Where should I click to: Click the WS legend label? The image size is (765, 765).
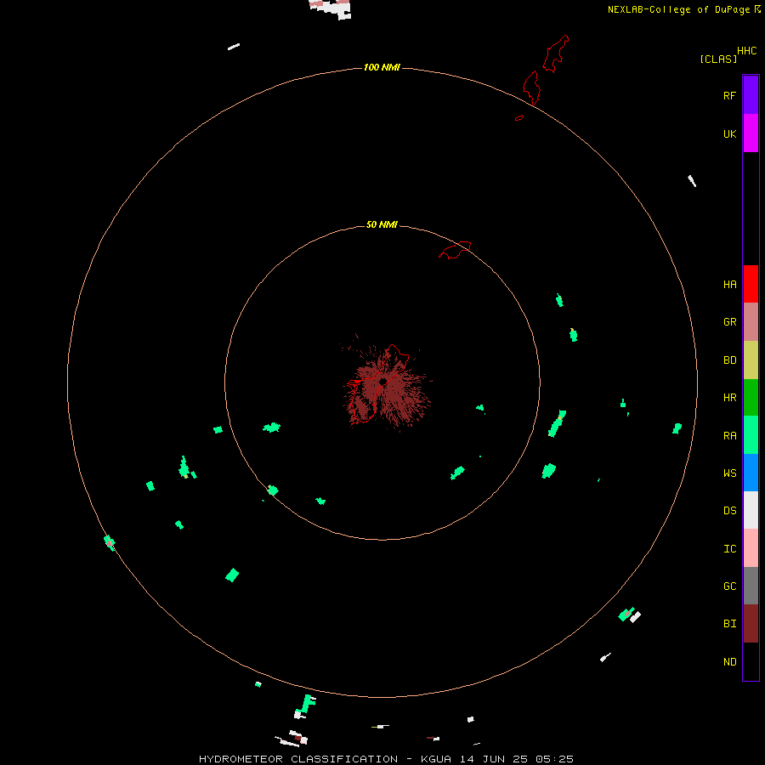(730, 473)
